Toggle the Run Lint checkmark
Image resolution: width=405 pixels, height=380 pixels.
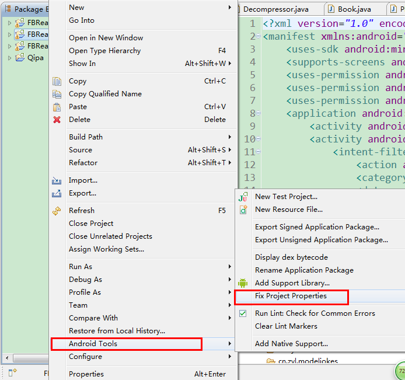point(243,313)
